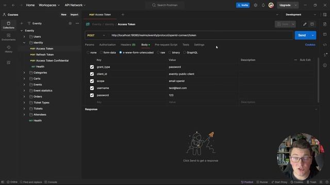Click the edit pencil icon
This screenshot has height=185, width=330.
(x=305, y=24)
